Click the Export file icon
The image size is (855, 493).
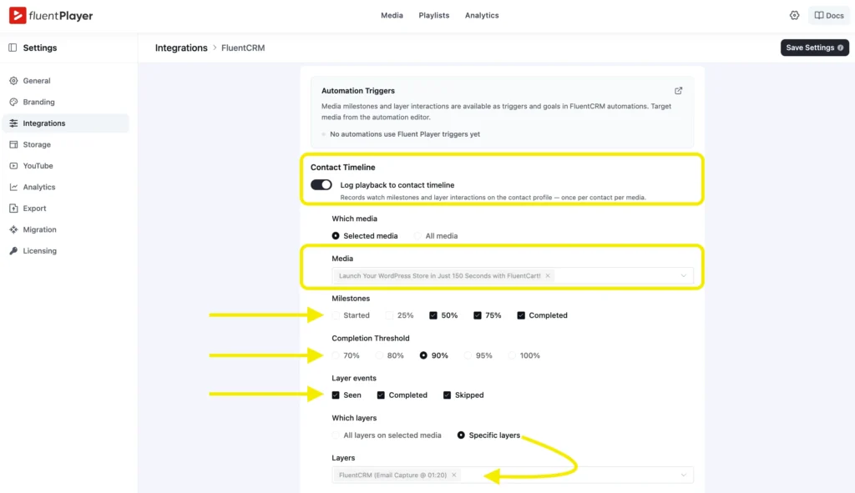point(13,208)
